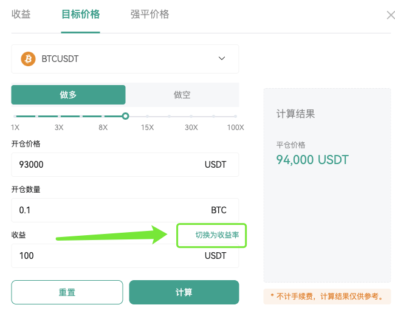
Task: Focus the 收益 input field showing 100
Action: [125, 256]
